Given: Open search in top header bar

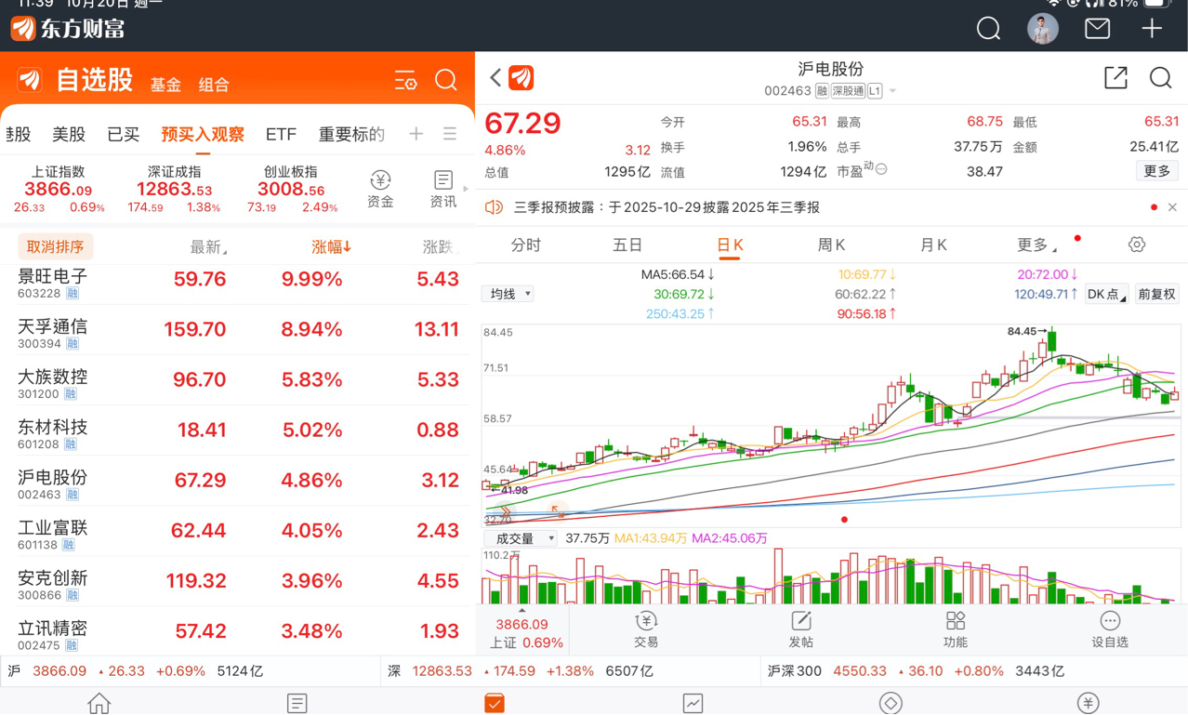Looking at the screenshot, I should tap(988, 29).
